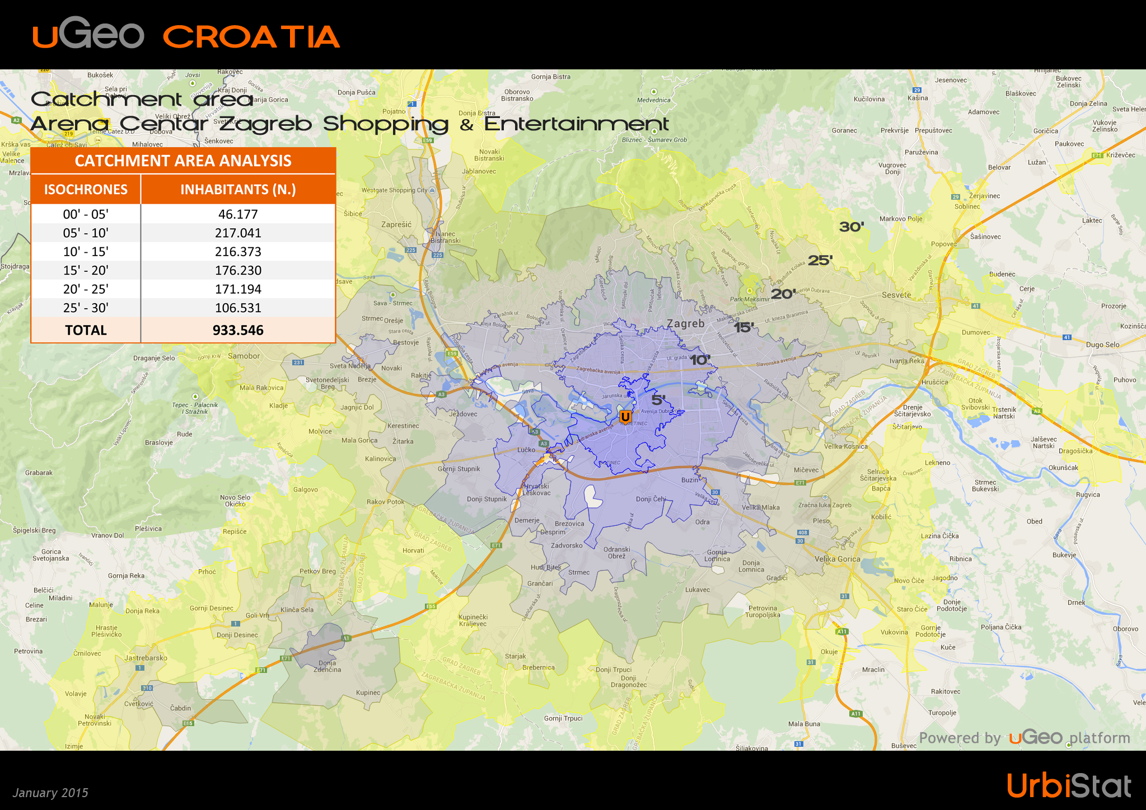Viewport: 1146px width, 810px height.
Task: Click the Sava - Strmec park marker icon
Action: pyautogui.click(x=392, y=295)
